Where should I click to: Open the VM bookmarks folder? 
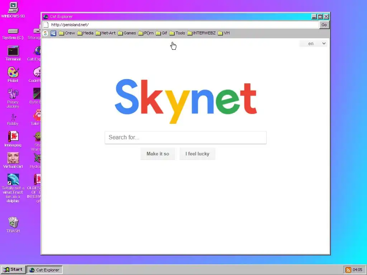tap(224, 33)
